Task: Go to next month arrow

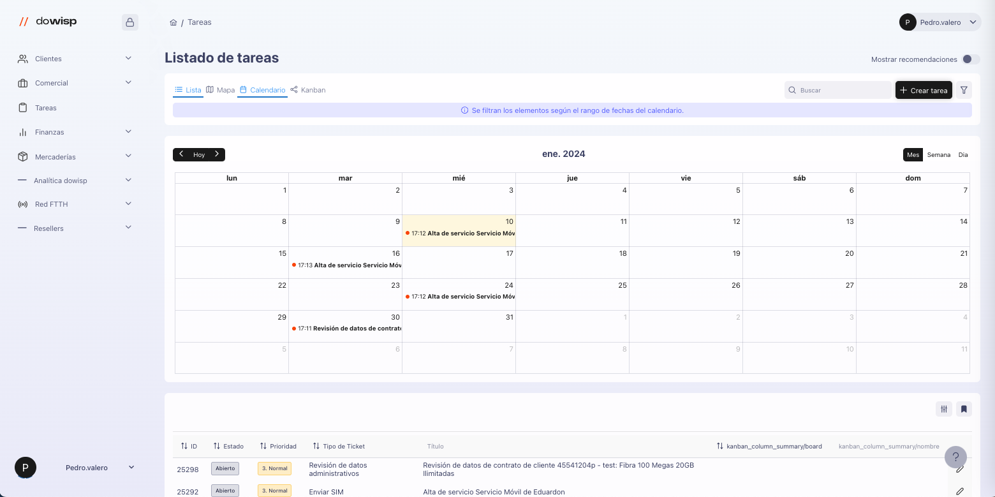Action: (x=217, y=154)
